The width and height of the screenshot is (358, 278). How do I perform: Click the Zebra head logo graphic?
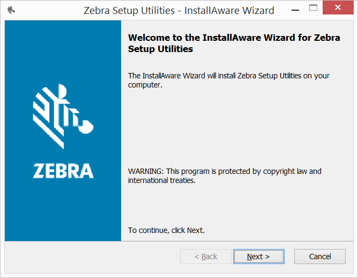[63, 116]
